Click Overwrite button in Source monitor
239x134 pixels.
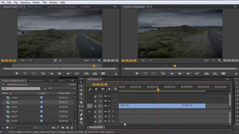tap(95, 74)
